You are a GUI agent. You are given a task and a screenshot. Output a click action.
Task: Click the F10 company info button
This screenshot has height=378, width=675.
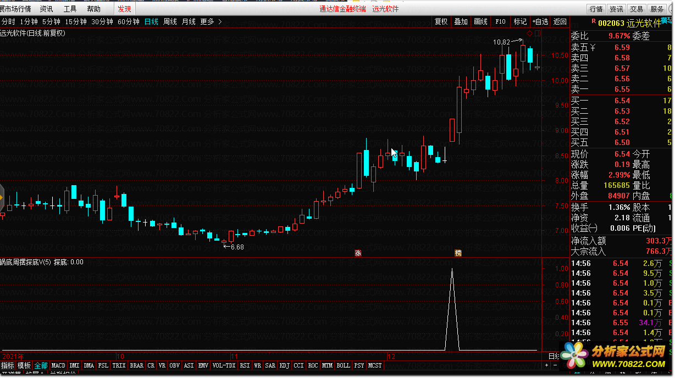pyautogui.click(x=500, y=22)
